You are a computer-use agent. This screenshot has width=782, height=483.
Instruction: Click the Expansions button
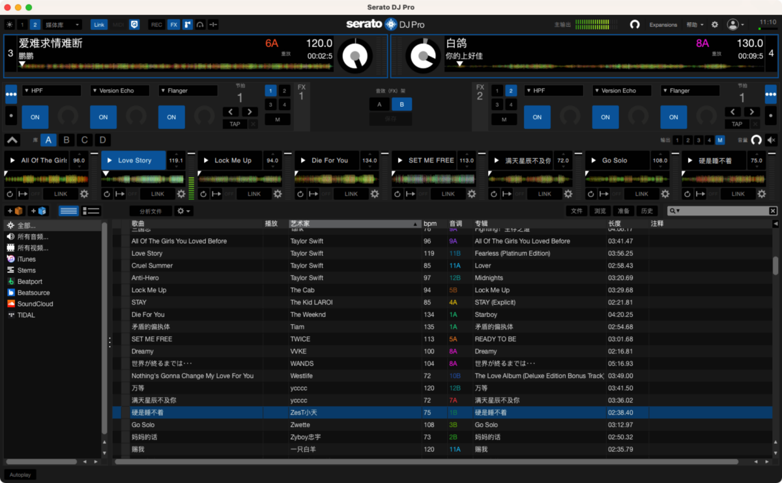(663, 25)
